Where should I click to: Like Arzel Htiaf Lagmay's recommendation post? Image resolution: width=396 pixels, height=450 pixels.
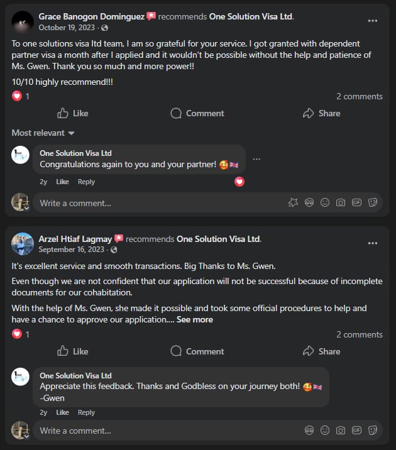tap(72, 351)
